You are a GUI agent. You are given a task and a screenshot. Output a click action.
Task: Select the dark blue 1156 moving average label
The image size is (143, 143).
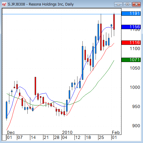131,27
